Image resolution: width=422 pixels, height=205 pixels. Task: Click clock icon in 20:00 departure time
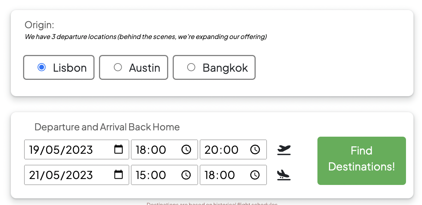(x=255, y=149)
